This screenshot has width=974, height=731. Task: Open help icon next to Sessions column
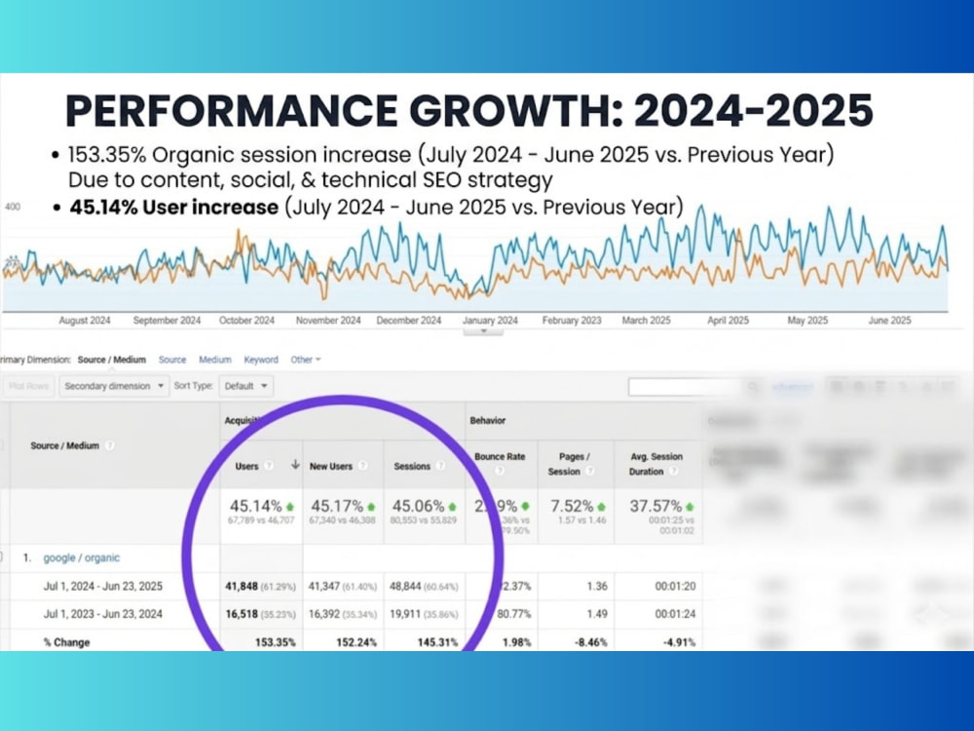click(x=440, y=466)
